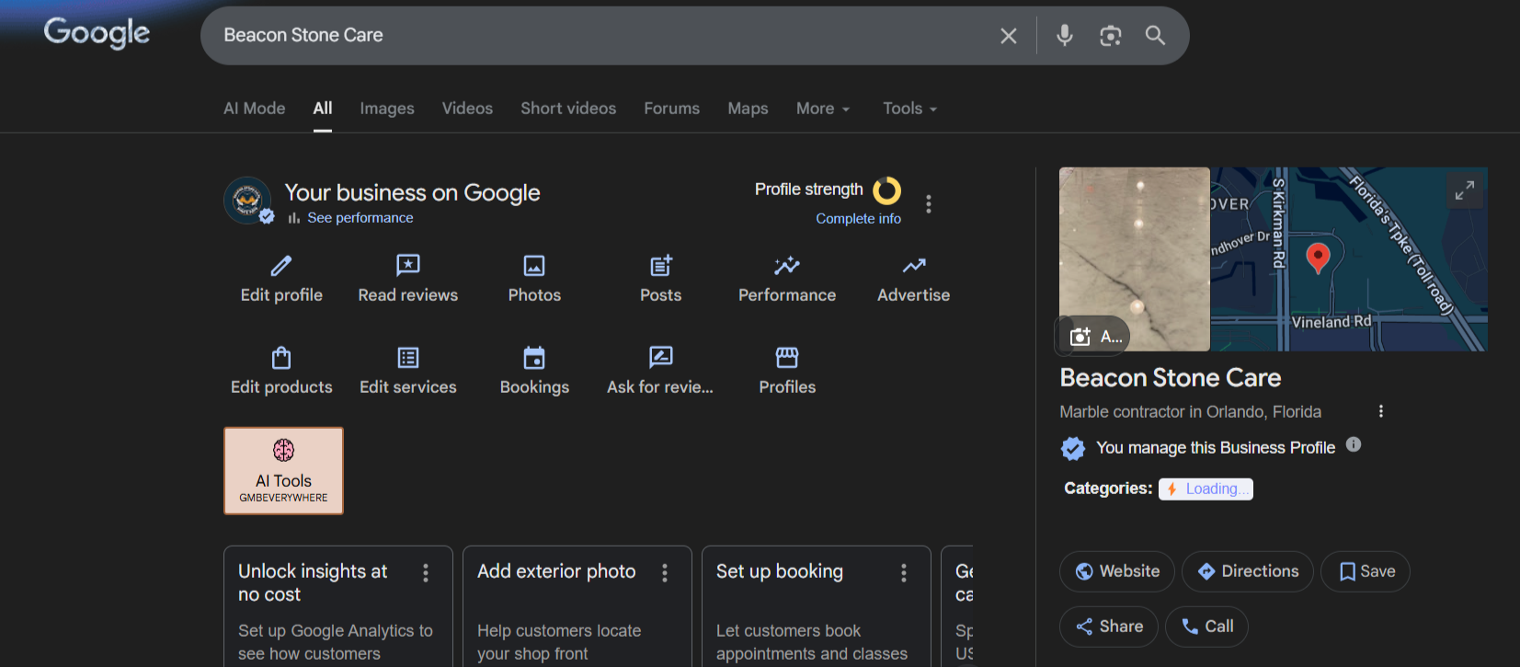Search by image with camera lens icon

1110,36
